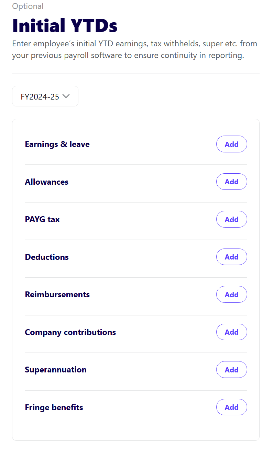Click the Reimbursements label text

[57, 295]
